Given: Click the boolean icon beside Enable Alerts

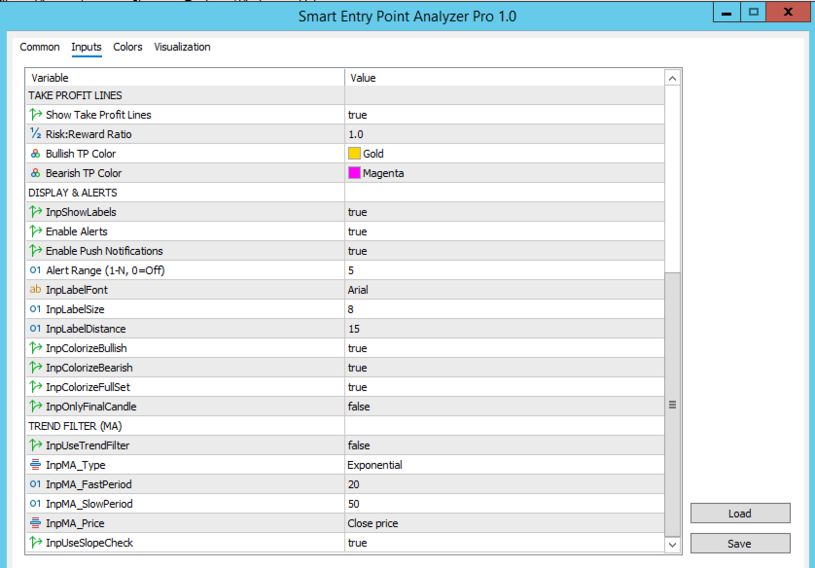Looking at the screenshot, I should point(35,231).
